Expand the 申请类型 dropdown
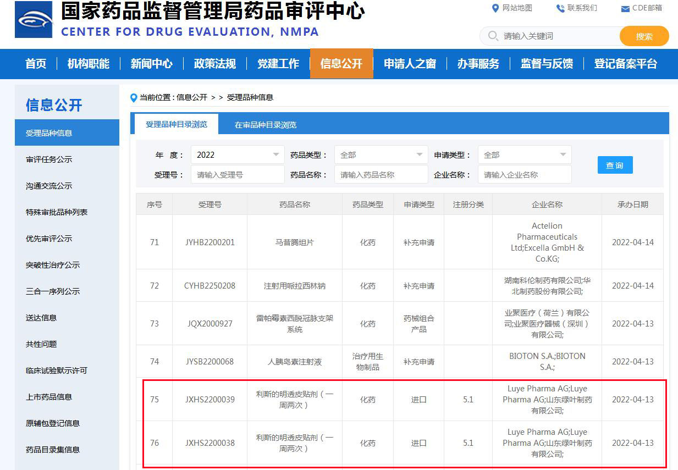Screen dimensions: 678x470 524,154
